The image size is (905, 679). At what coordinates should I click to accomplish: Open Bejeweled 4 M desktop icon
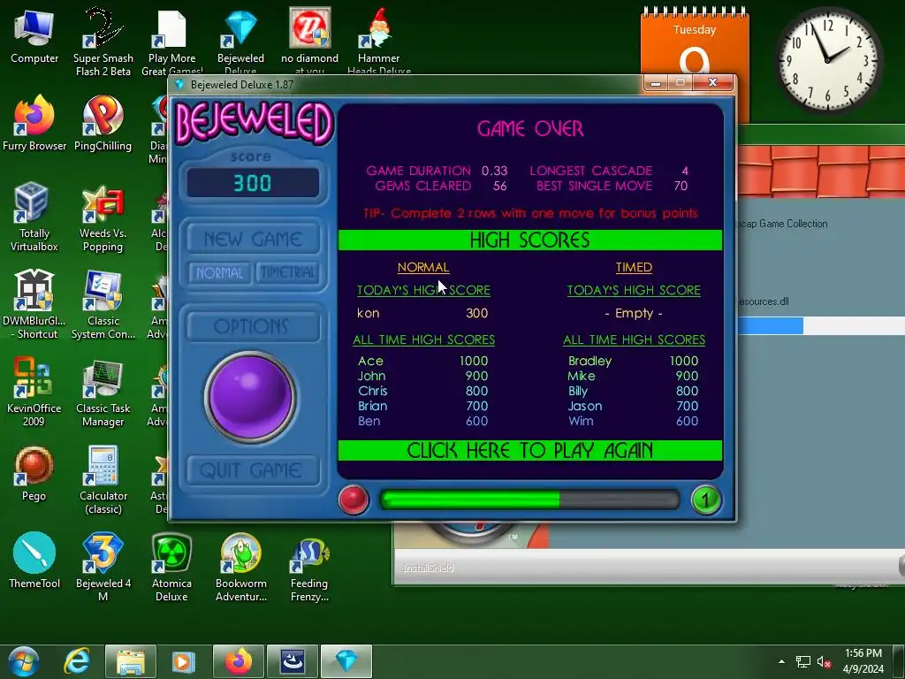(x=103, y=568)
